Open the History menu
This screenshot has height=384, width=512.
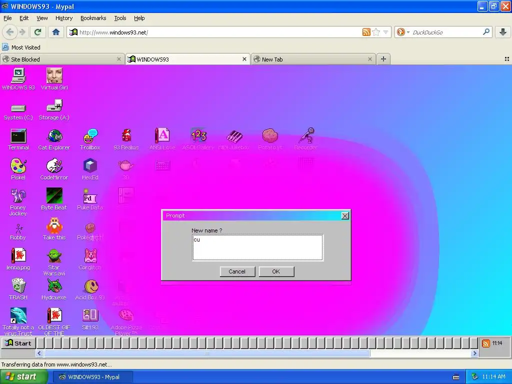[64, 18]
